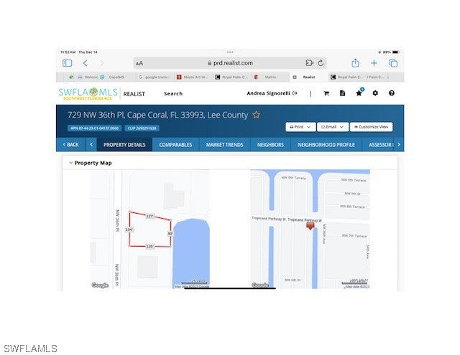Show all tabs overview icon

coord(393,63)
